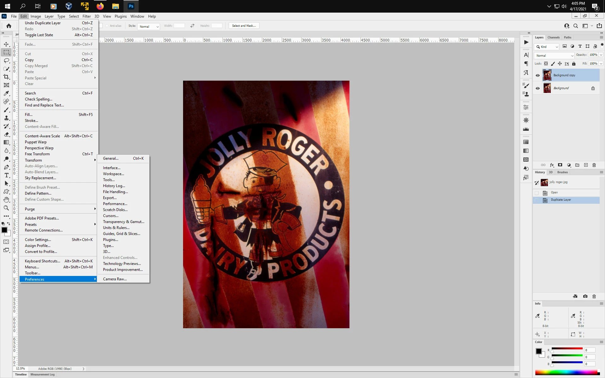This screenshot has height=378, width=605.
Task: Switch to the Channels tab
Action: [x=553, y=37]
